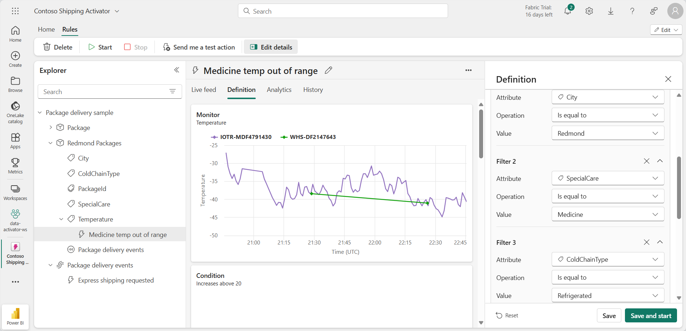Collapse Package delivery sample tree node

40,113
